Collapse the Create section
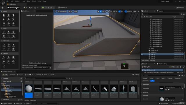 [2, 28]
